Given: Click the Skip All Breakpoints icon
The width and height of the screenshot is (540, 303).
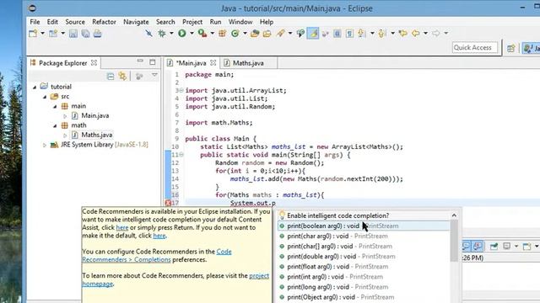Looking at the screenshot, I should click(148, 34).
